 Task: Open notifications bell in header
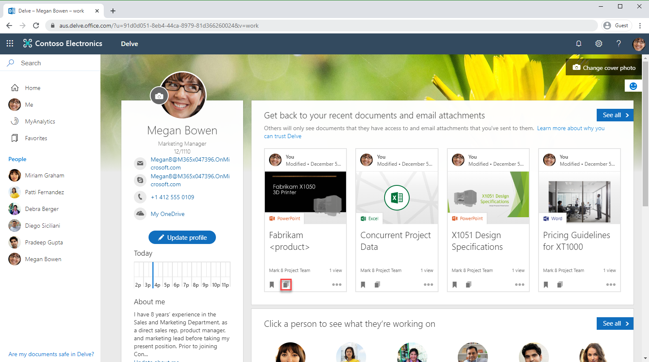pyautogui.click(x=579, y=44)
